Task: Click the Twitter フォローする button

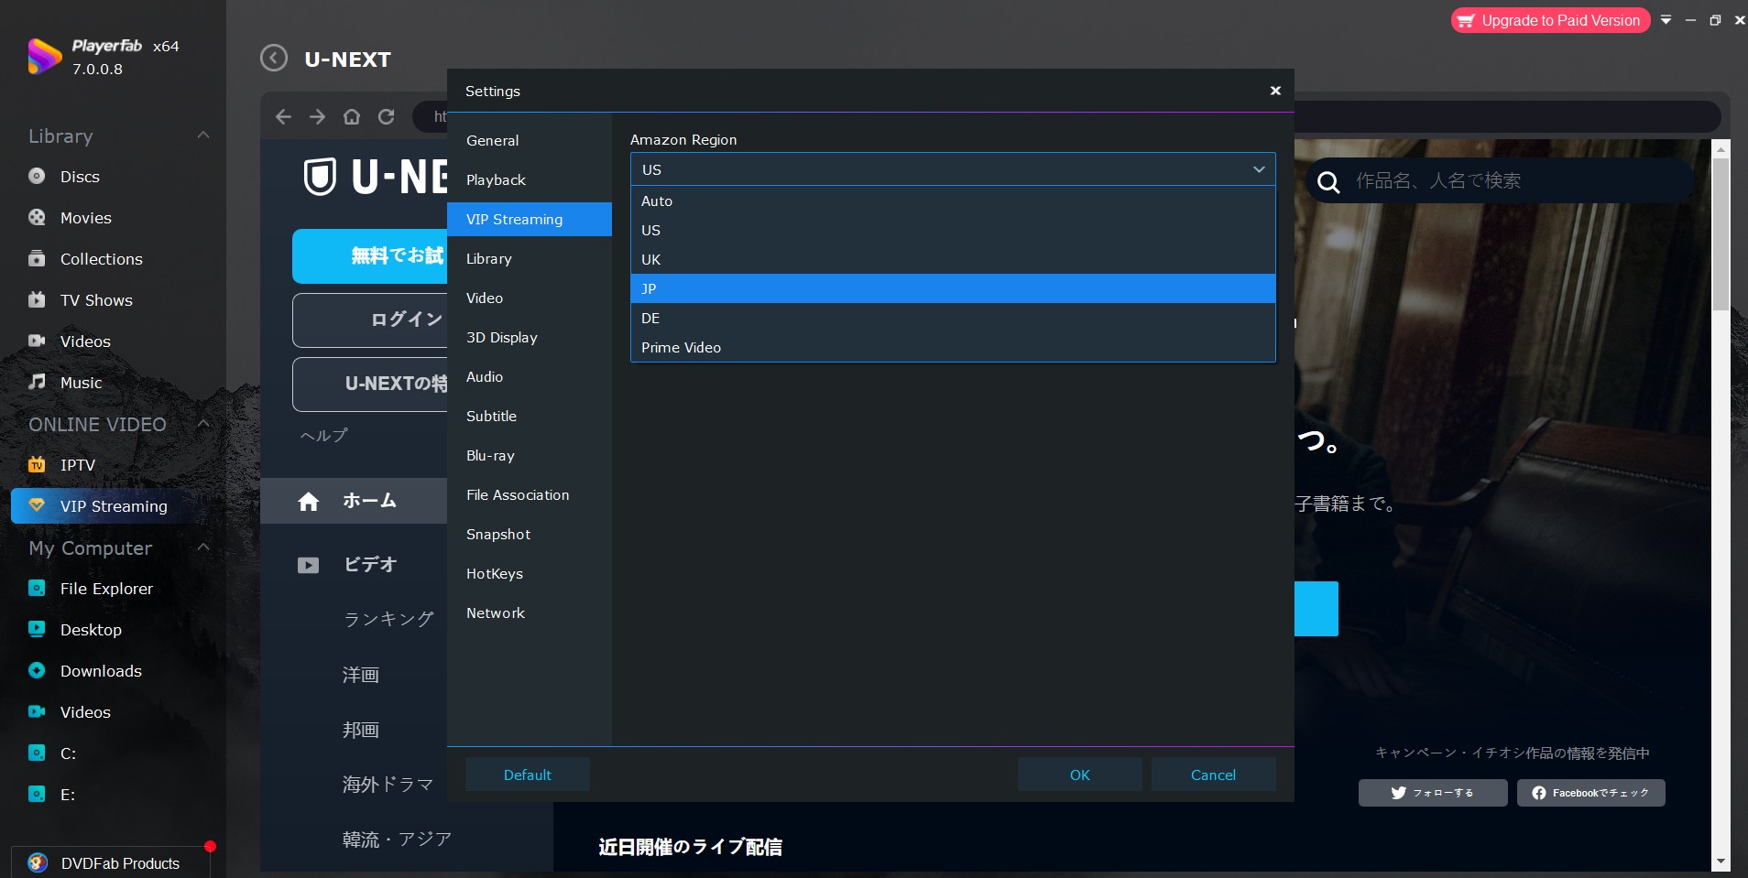Action: (1433, 793)
